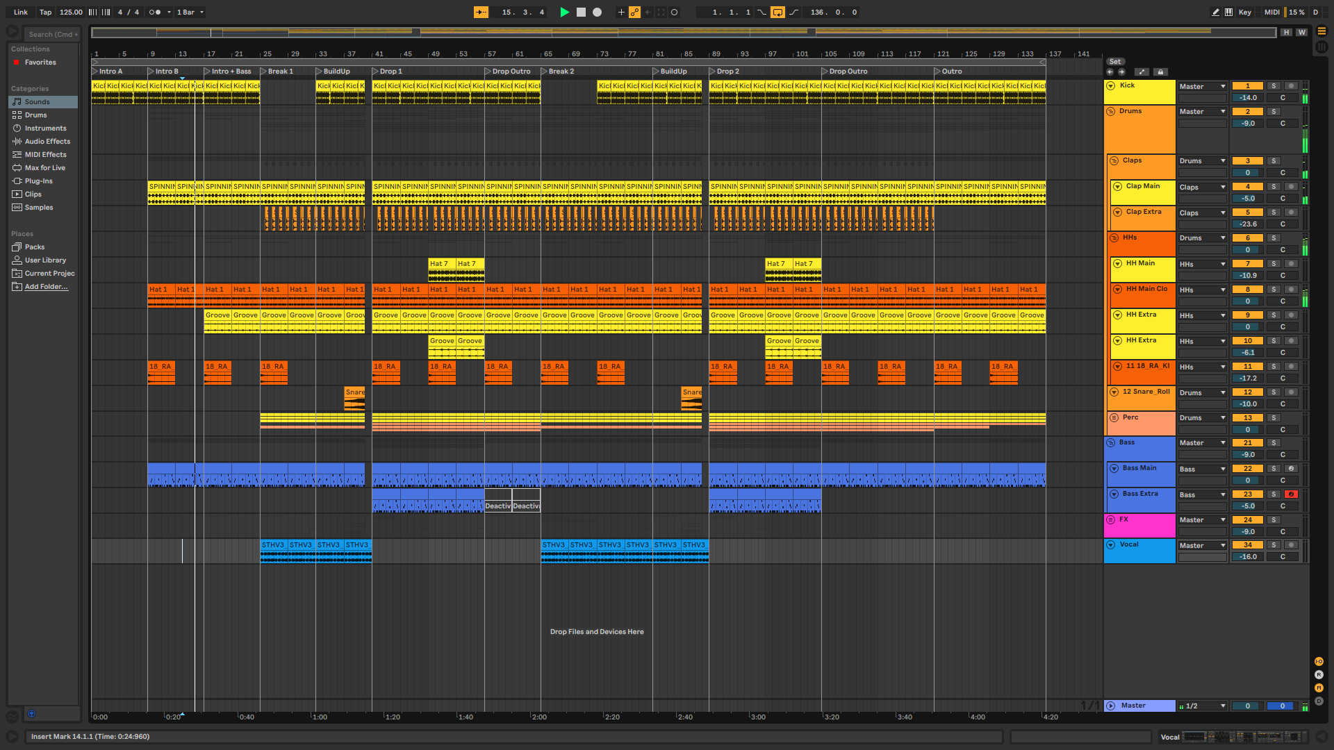Switch to Arrangement View selector icon

coord(1321,31)
